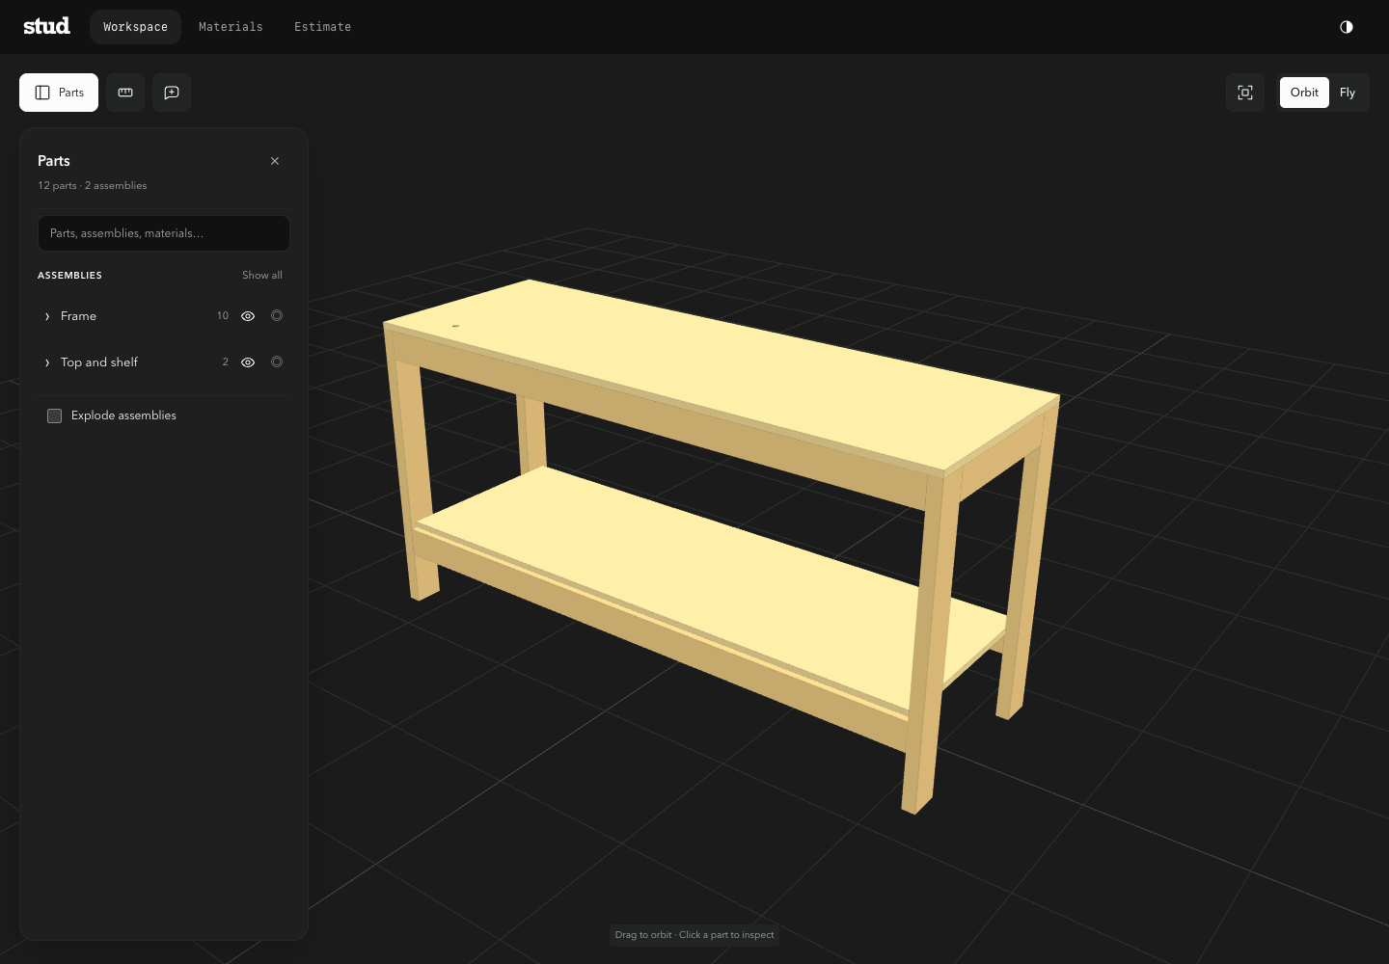1389x964 pixels.
Task: Click the "12 parts · 2 assemblies" summary text
Action: (x=93, y=186)
